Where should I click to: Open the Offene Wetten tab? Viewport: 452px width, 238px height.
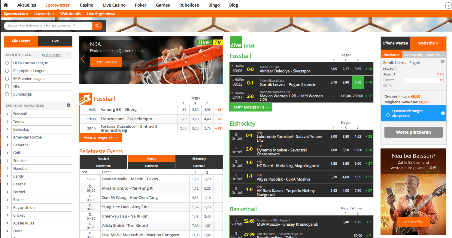coord(395,43)
